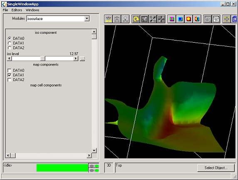Screen dimensions: 238x180
Task: Uncheck DATA1 under map components
Action: pyautogui.click(x=10, y=75)
